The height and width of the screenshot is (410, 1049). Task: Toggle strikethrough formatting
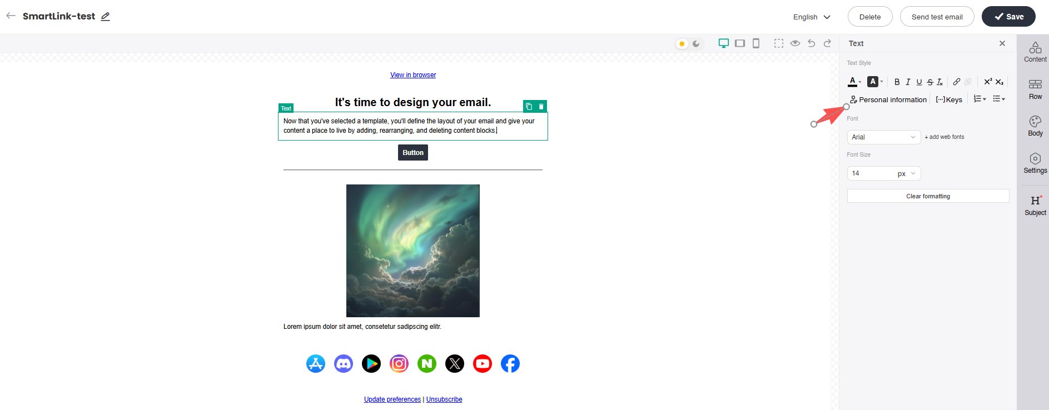point(930,82)
